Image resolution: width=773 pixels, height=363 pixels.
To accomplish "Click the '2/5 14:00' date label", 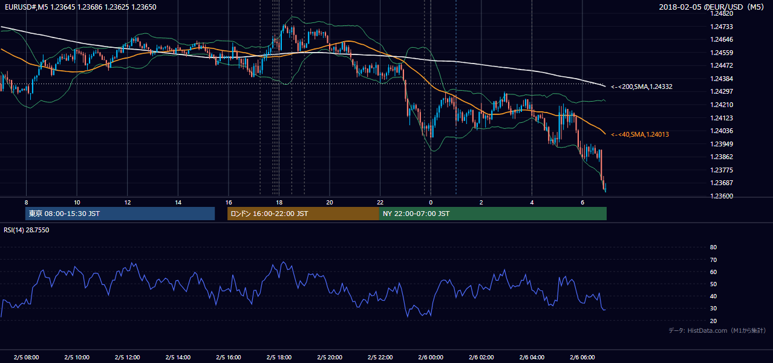I will coord(178,357).
